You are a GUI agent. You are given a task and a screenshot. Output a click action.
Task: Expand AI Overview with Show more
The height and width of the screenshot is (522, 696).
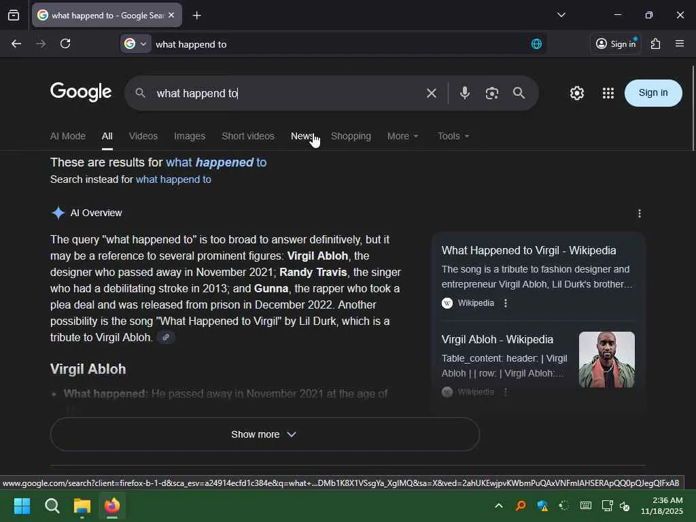264,434
